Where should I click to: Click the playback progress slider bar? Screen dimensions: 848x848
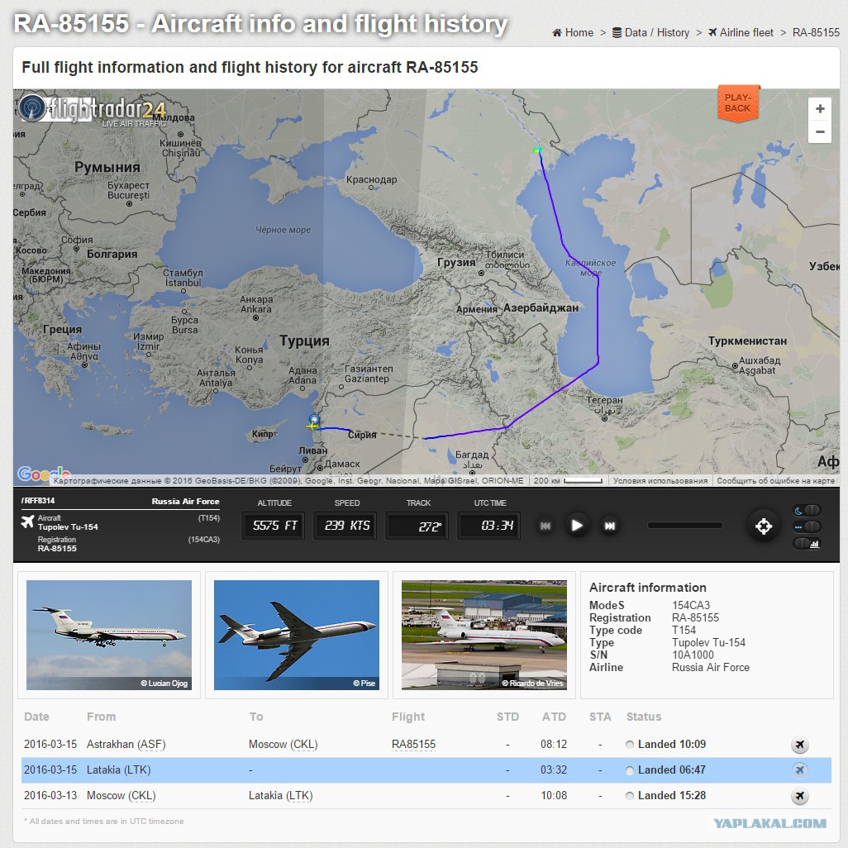coord(684,526)
